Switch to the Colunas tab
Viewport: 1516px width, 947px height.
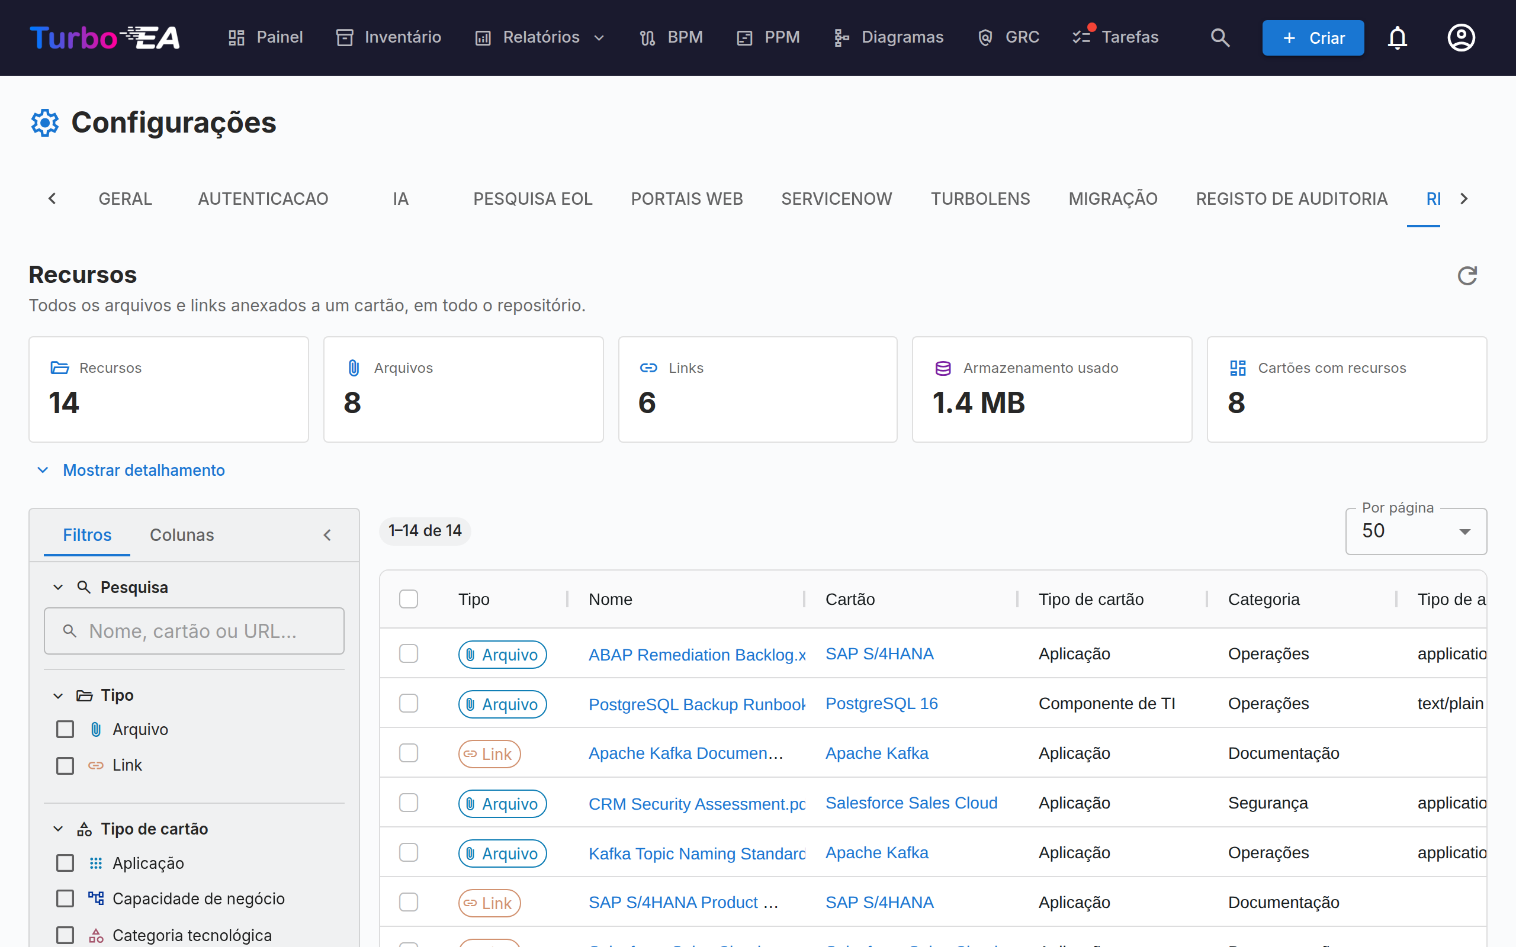tap(182, 535)
